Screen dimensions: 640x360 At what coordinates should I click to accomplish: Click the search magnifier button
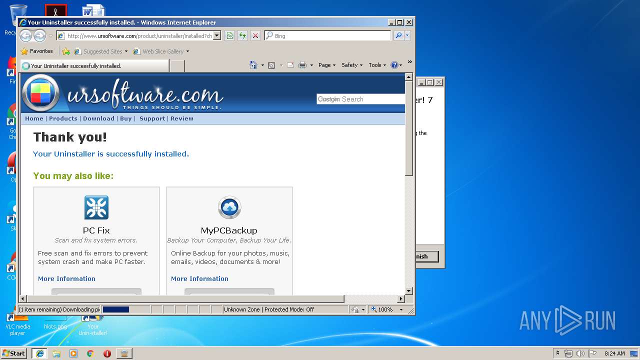click(398, 35)
